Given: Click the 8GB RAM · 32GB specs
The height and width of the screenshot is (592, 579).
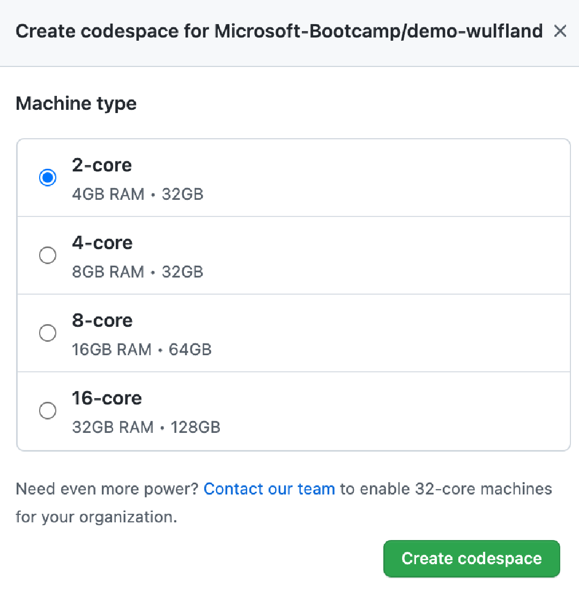Looking at the screenshot, I should tap(138, 272).
